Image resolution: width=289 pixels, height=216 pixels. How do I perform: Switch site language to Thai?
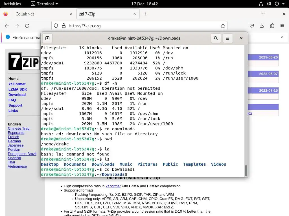click(11, 162)
